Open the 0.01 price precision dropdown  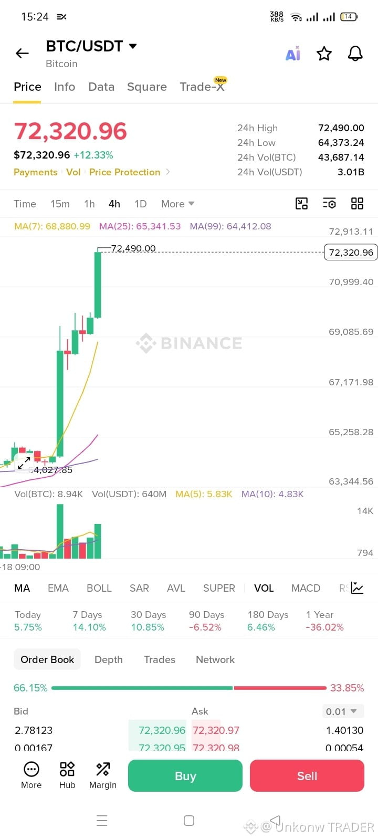click(343, 711)
